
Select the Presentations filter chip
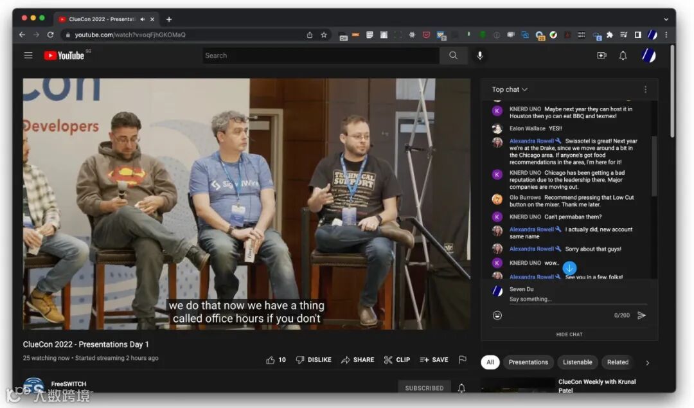click(528, 362)
